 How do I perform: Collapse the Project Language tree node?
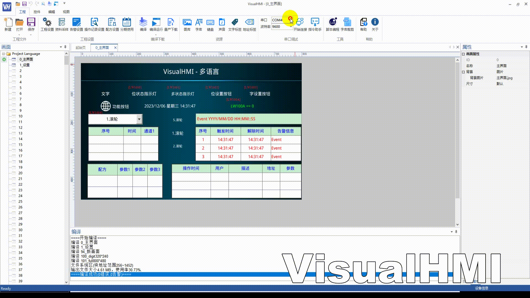(x=3, y=54)
